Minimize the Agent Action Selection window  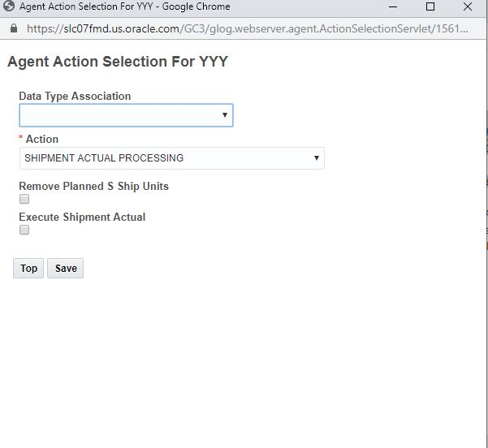coord(393,7)
